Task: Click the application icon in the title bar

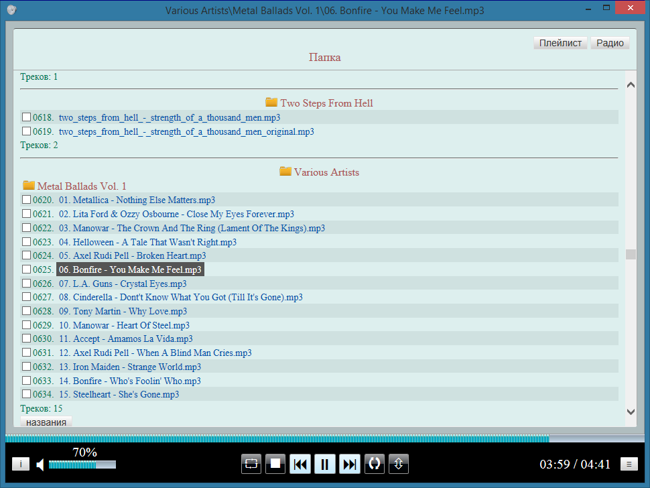Action: (11, 10)
